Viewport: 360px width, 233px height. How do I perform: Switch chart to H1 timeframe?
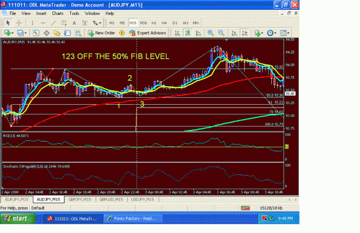click(x=154, y=22)
